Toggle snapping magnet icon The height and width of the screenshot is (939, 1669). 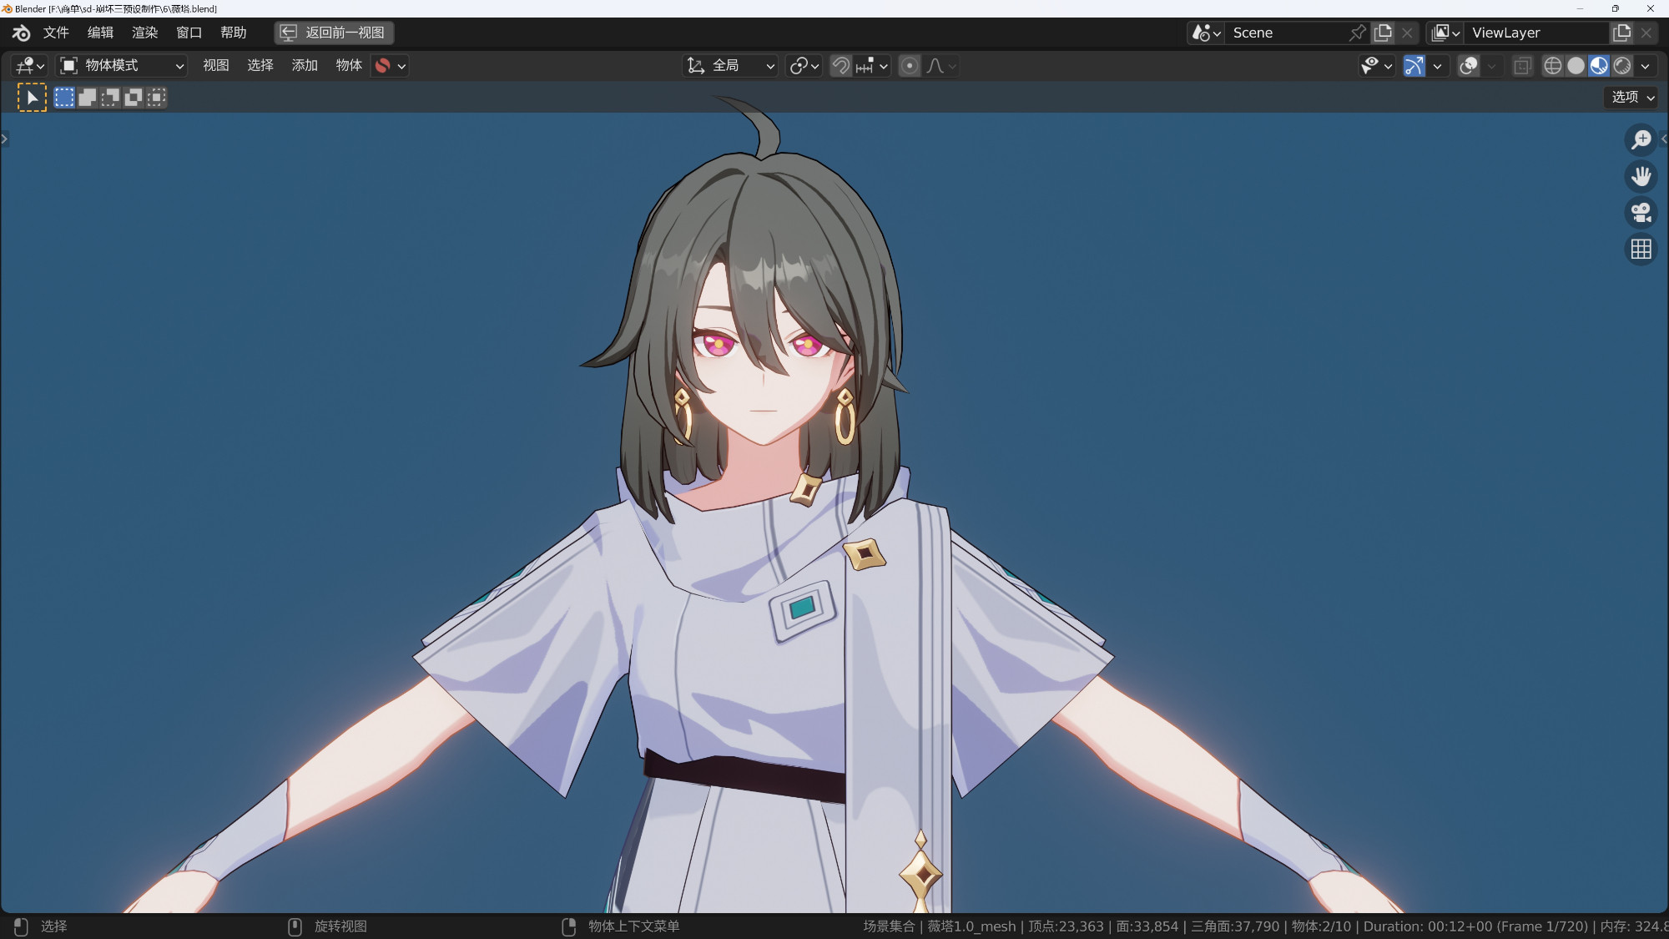coord(841,66)
